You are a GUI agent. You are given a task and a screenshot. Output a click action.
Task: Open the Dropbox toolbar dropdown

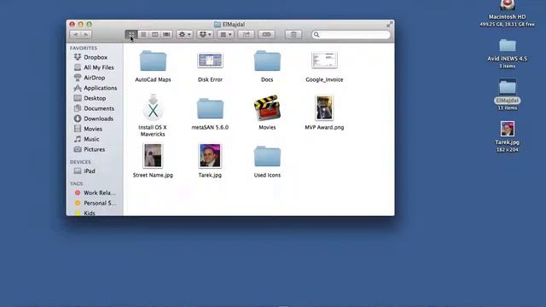pos(205,34)
